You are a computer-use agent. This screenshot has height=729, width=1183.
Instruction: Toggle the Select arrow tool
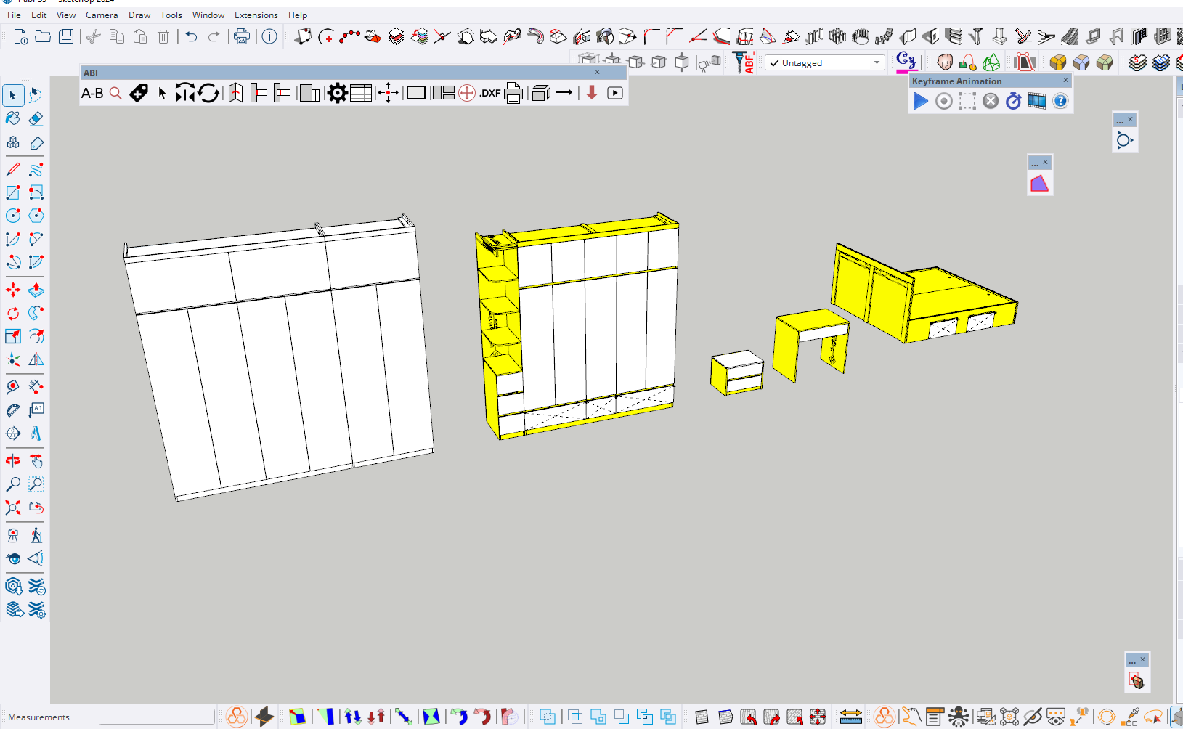point(13,95)
